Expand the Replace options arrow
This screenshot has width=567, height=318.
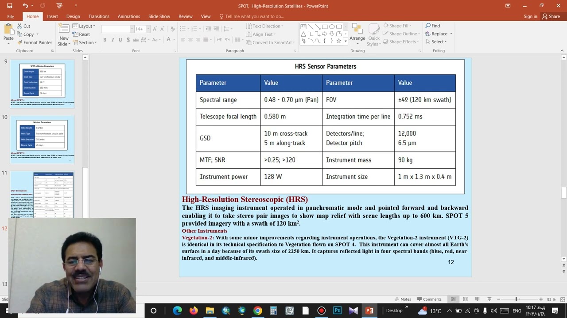pos(451,34)
